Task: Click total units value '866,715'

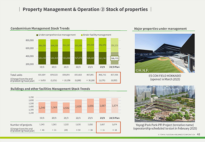Action: (x=102, y=75)
